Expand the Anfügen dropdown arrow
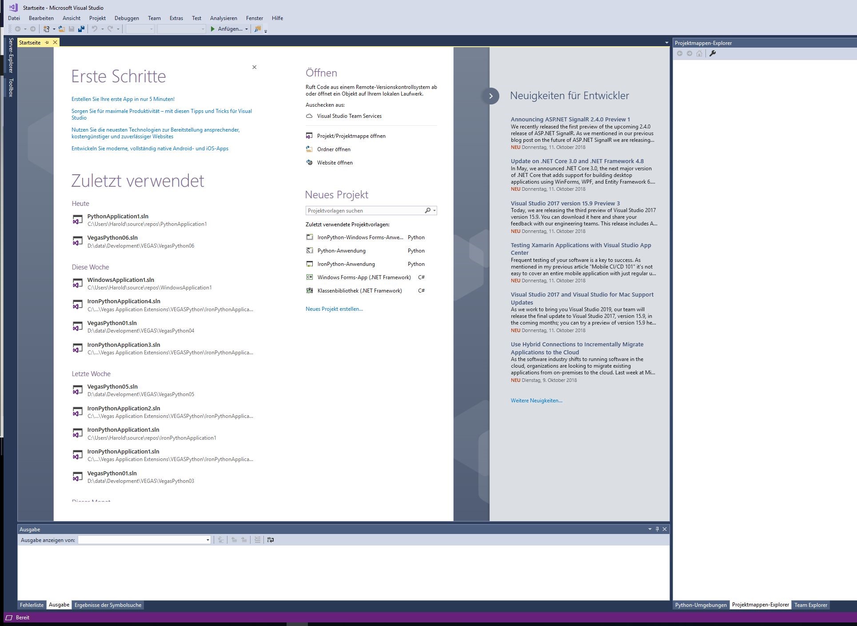The height and width of the screenshot is (626, 857). click(246, 29)
